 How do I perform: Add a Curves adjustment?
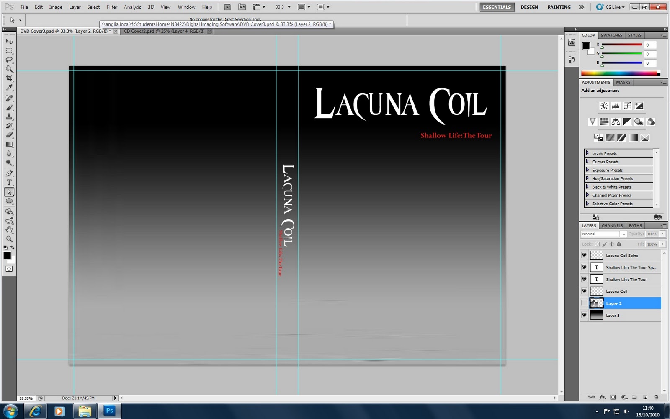click(627, 106)
